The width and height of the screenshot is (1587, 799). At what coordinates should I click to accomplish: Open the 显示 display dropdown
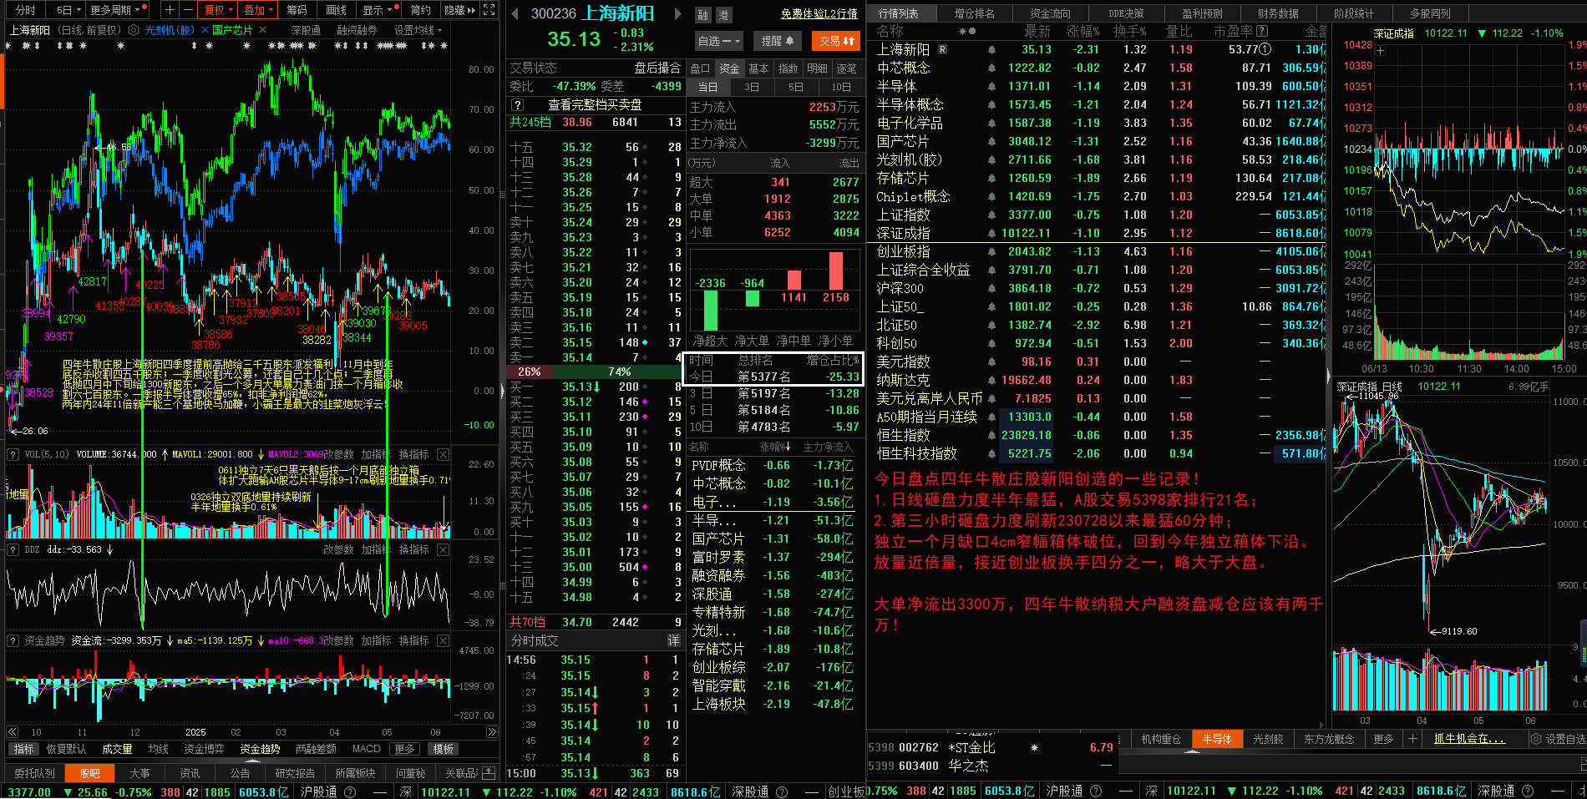[377, 10]
